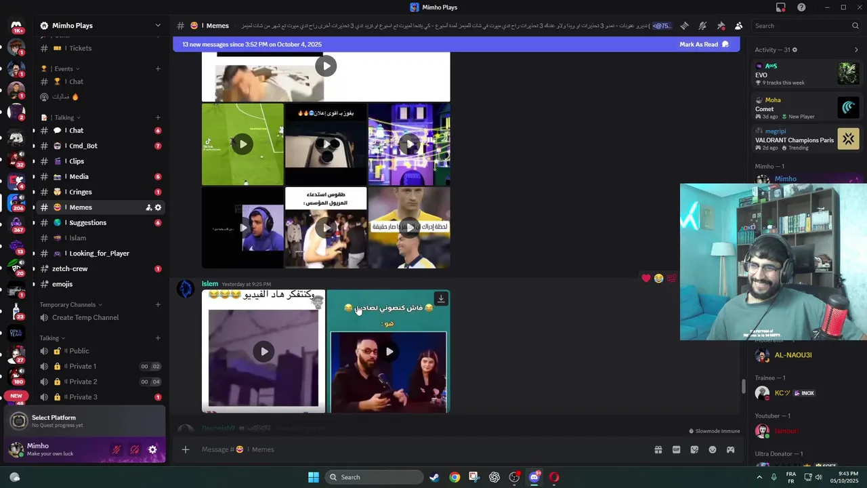867x488 pixels.
Task: Join the Private 3 voice channel
Action: click(100, 397)
